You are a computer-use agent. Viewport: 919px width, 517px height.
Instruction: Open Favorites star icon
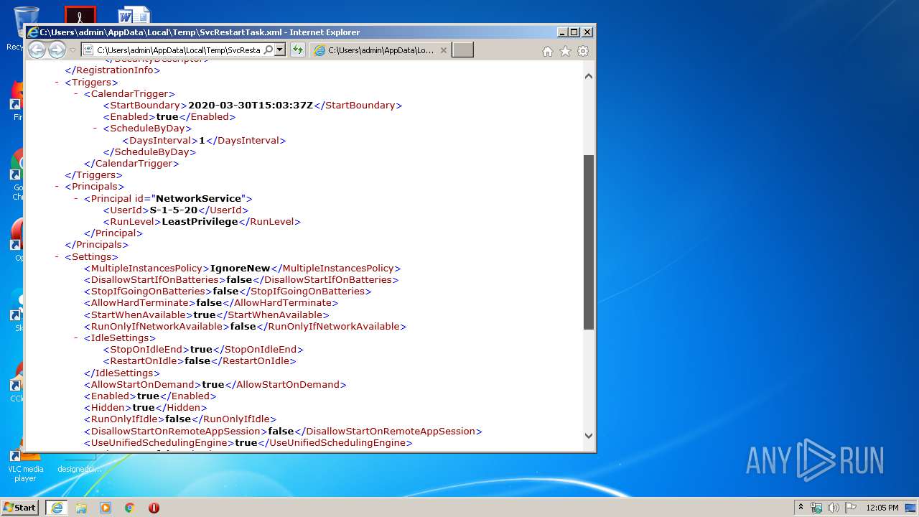pos(565,51)
